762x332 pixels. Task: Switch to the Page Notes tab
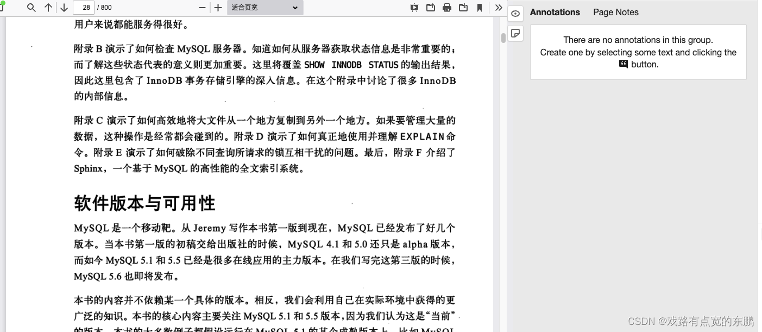pyautogui.click(x=615, y=11)
